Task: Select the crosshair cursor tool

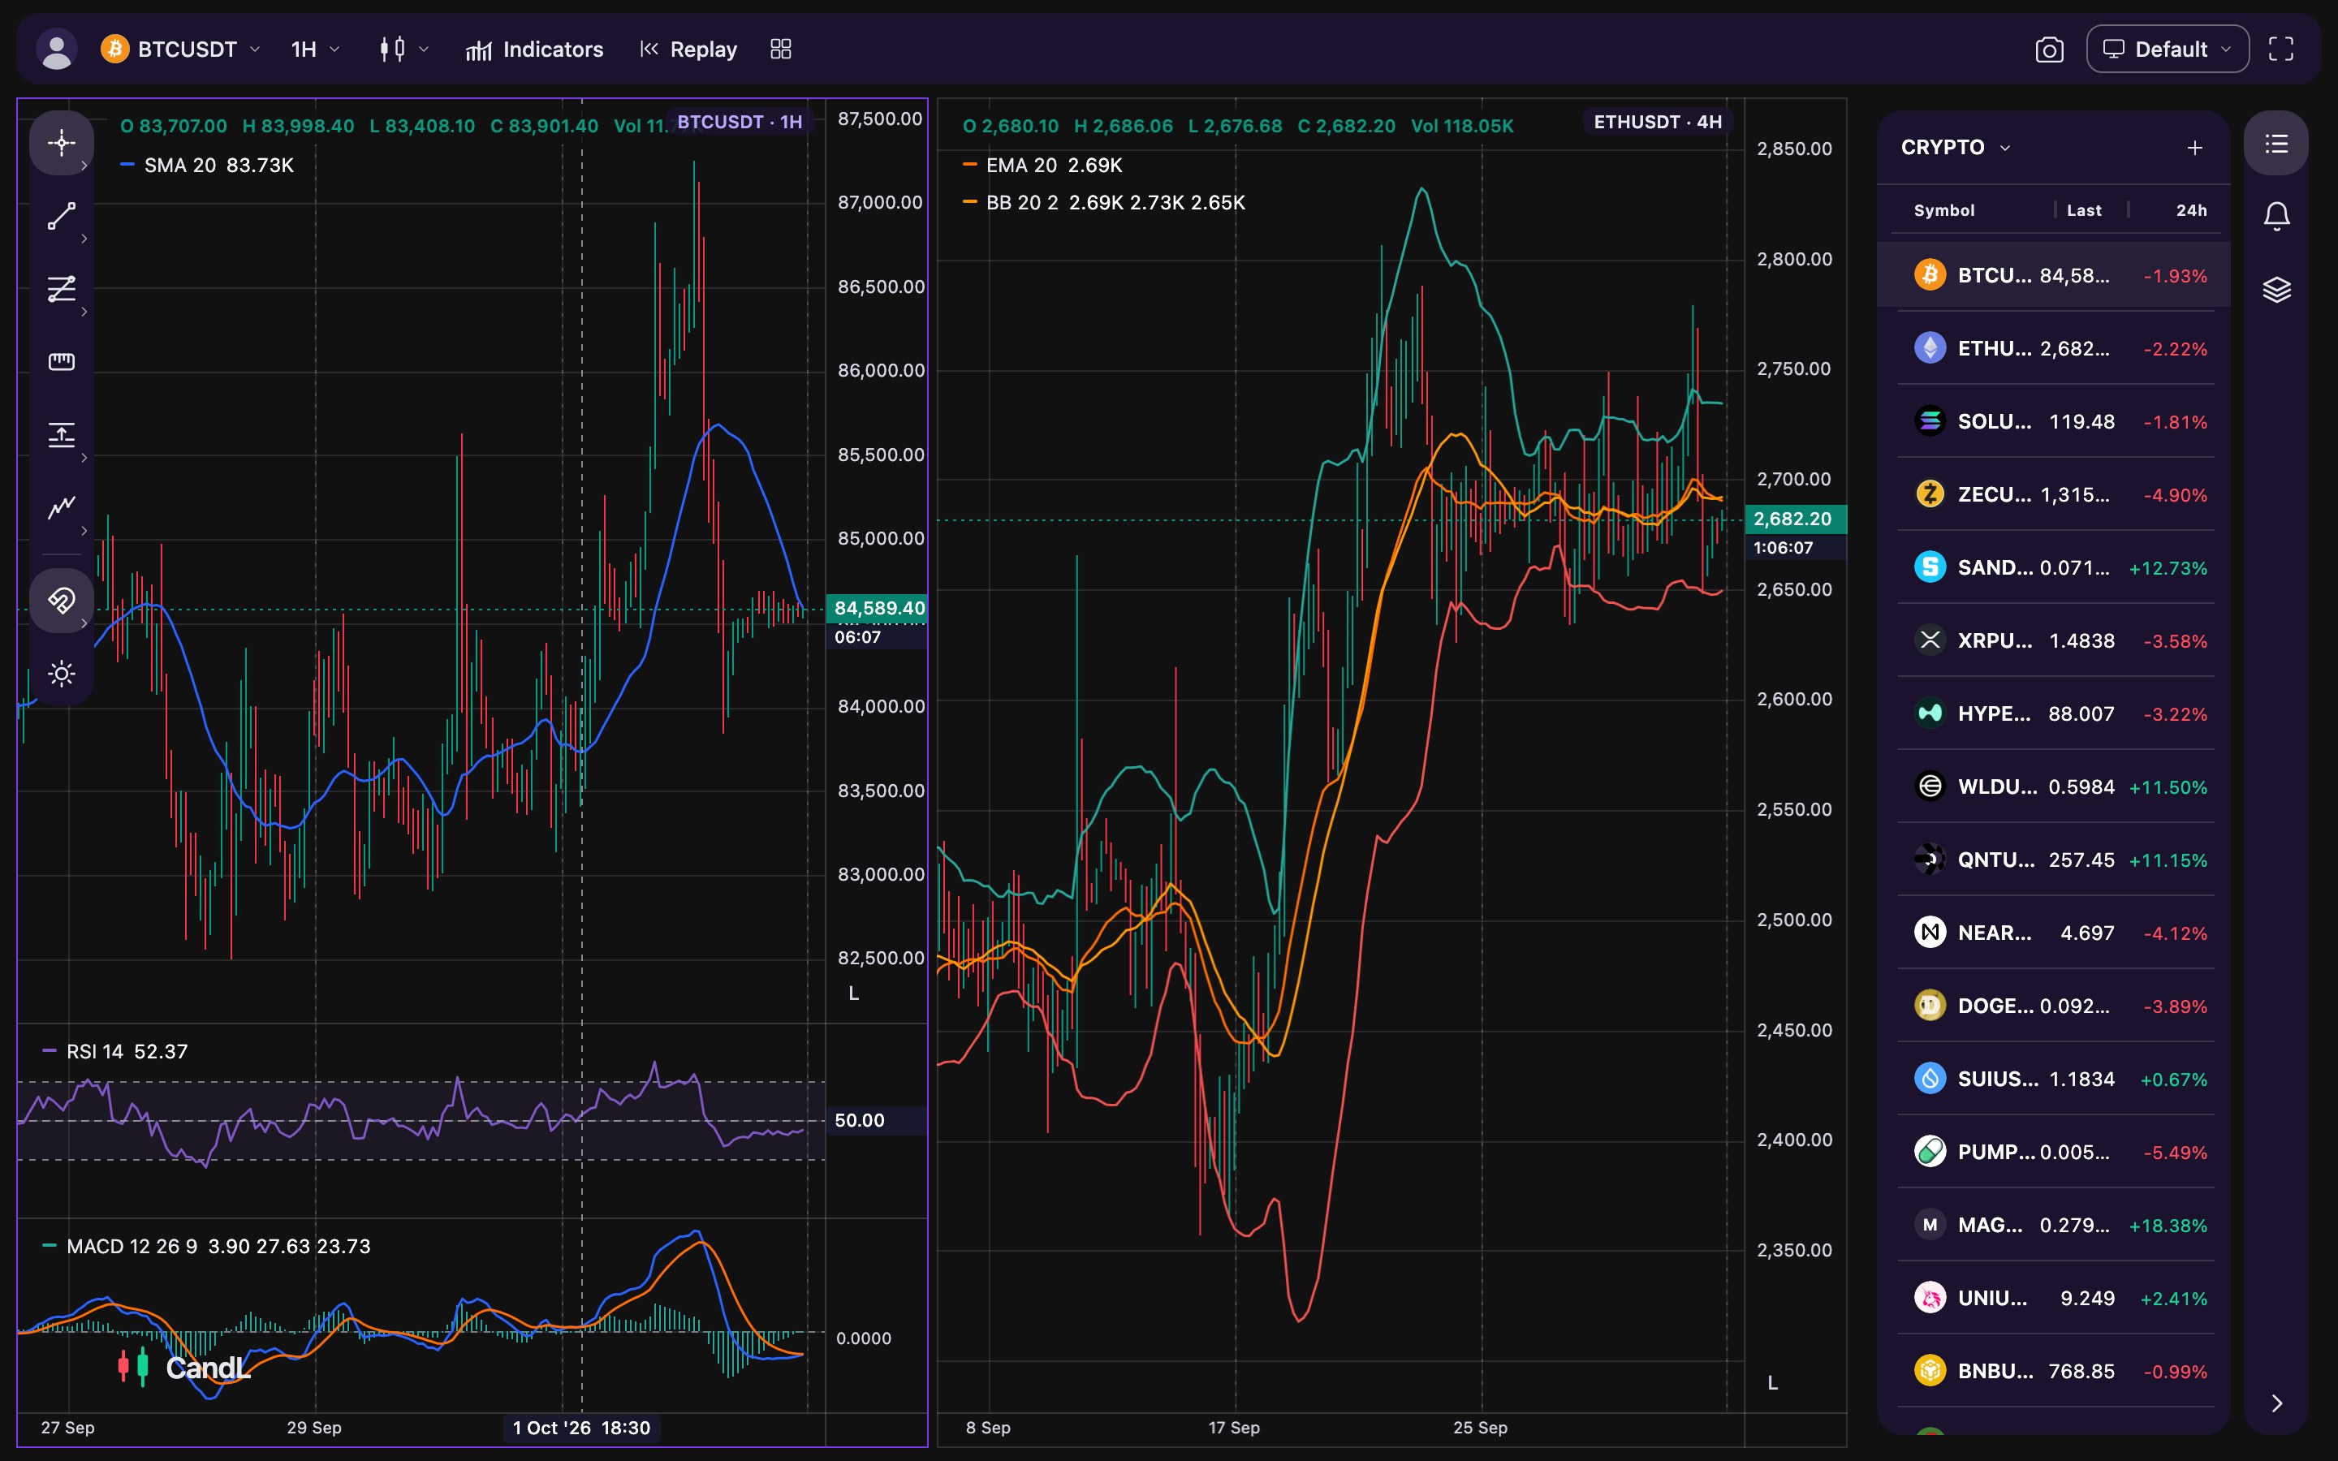Action: pos(62,143)
